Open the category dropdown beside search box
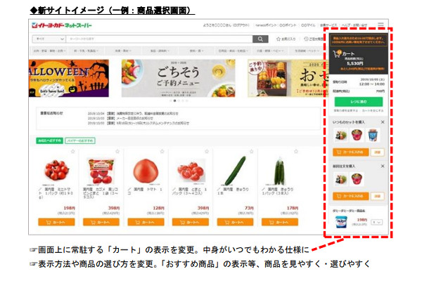This screenshot has height=281, width=422. 49,39
